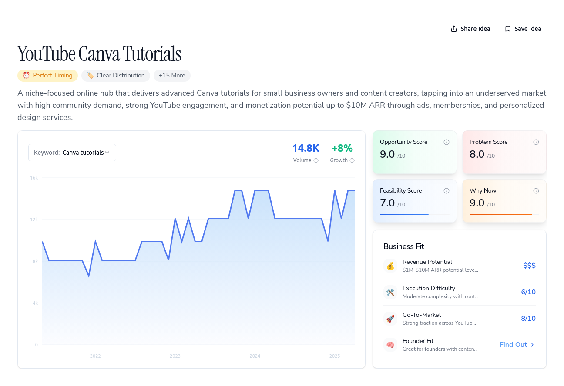564x386 pixels.
Task: Click the 2023 x-axis label
Action: pyautogui.click(x=175, y=356)
